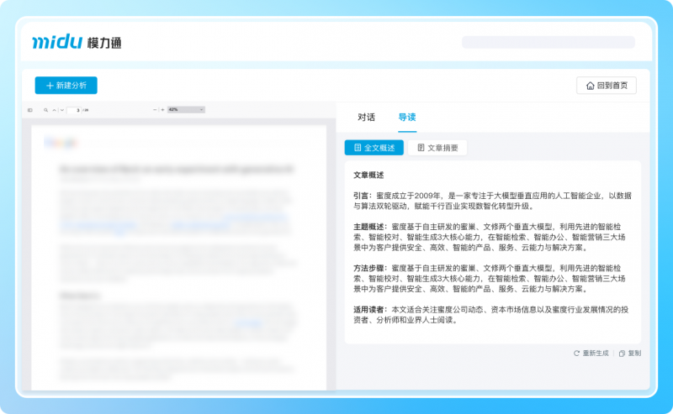This screenshot has width=673, height=414.
Task: Open the 42% zoom level dropdown
Action: 185,110
